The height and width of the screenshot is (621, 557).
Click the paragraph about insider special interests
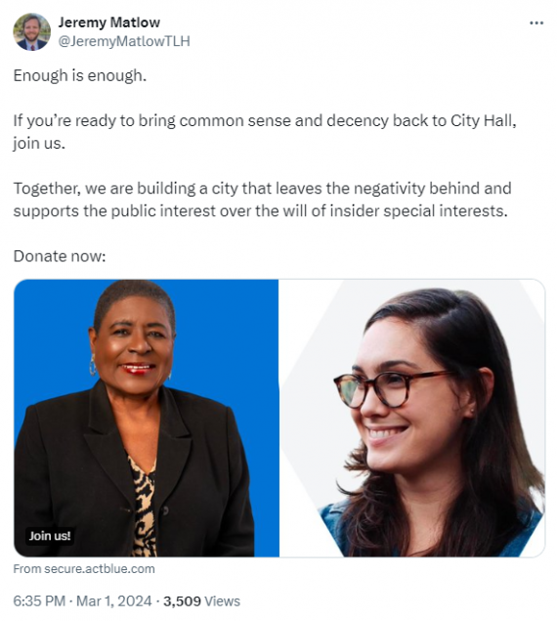click(x=263, y=200)
